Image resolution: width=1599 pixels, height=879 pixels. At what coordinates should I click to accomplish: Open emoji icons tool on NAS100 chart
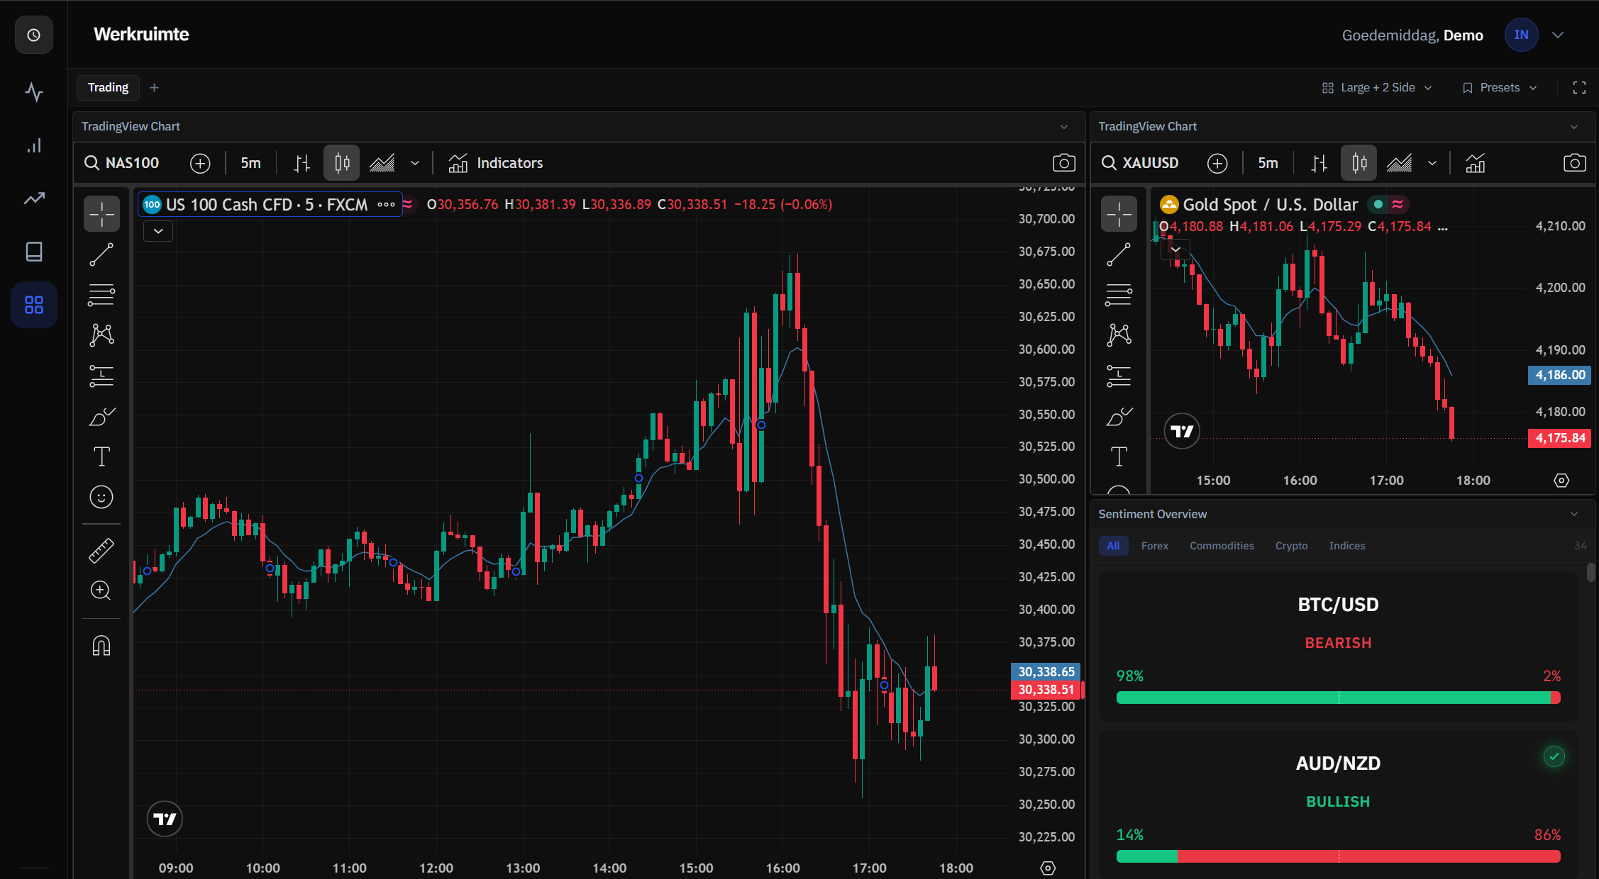click(x=101, y=497)
